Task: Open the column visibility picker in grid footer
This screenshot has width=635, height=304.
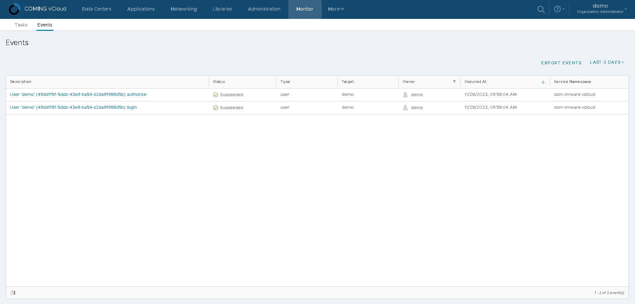Action: coord(13,292)
